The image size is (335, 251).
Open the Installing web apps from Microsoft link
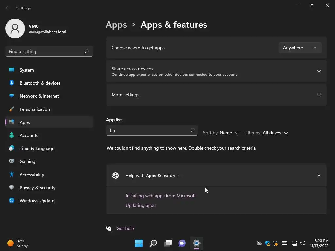161,196
